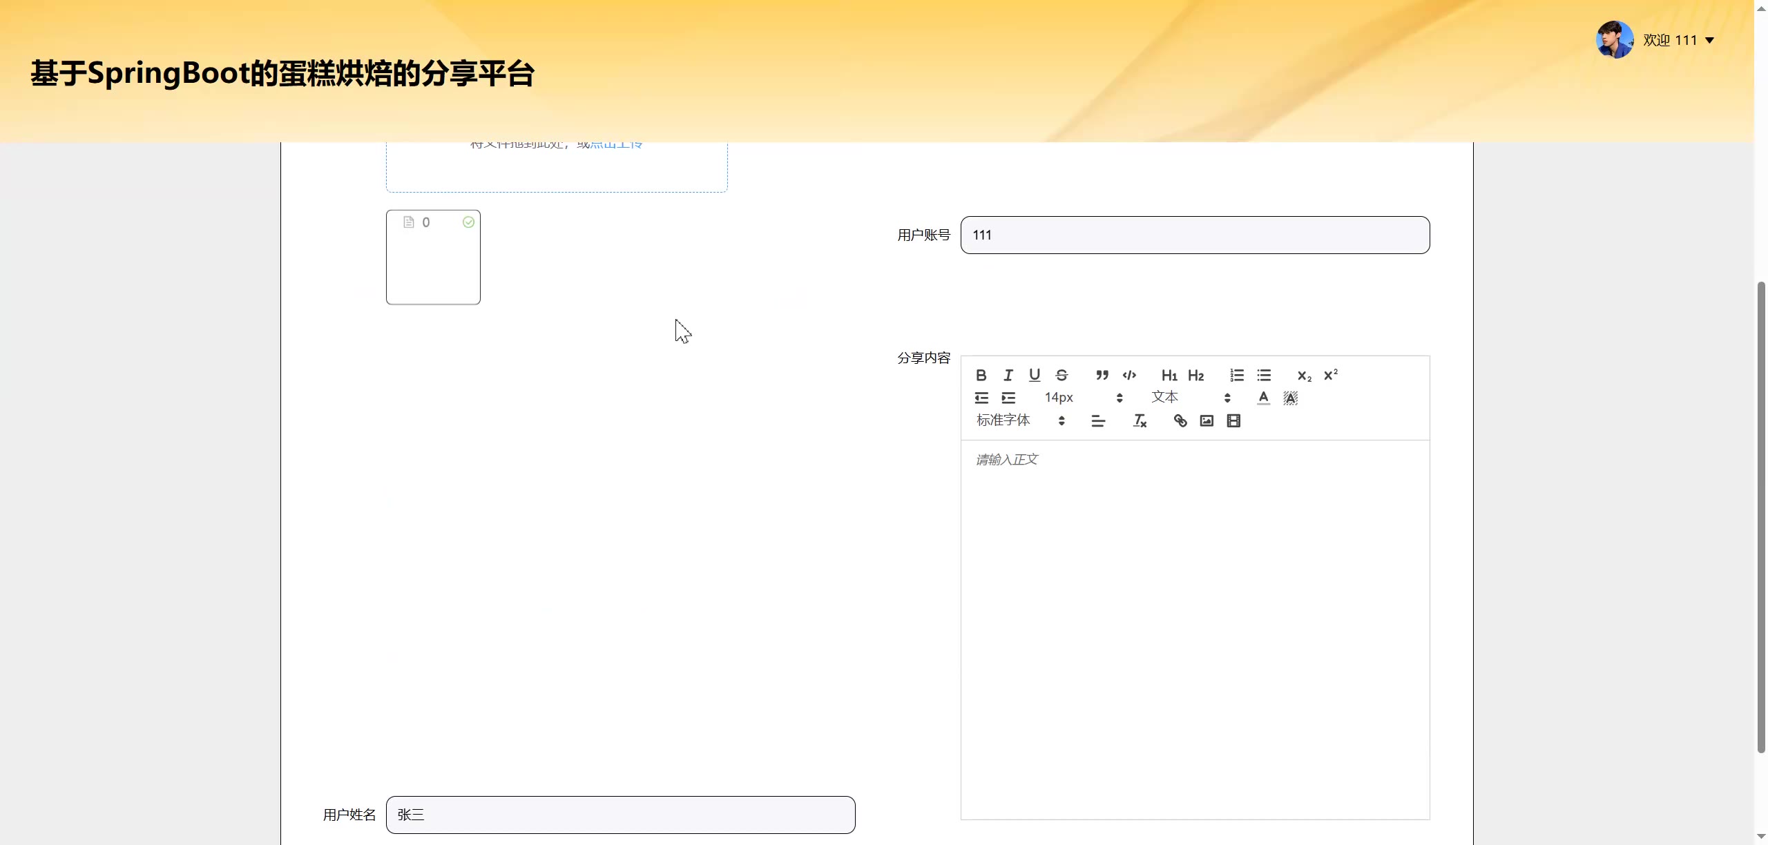Viewport: 1768px width, 845px height.
Task: Apply strikethrough to text
Action: [1061, 375]
